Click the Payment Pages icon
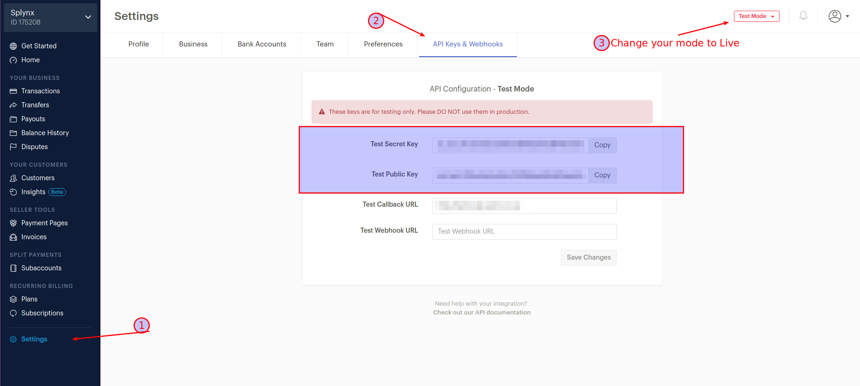The height and width of the screenshot is (386, 860). [13, 223]
